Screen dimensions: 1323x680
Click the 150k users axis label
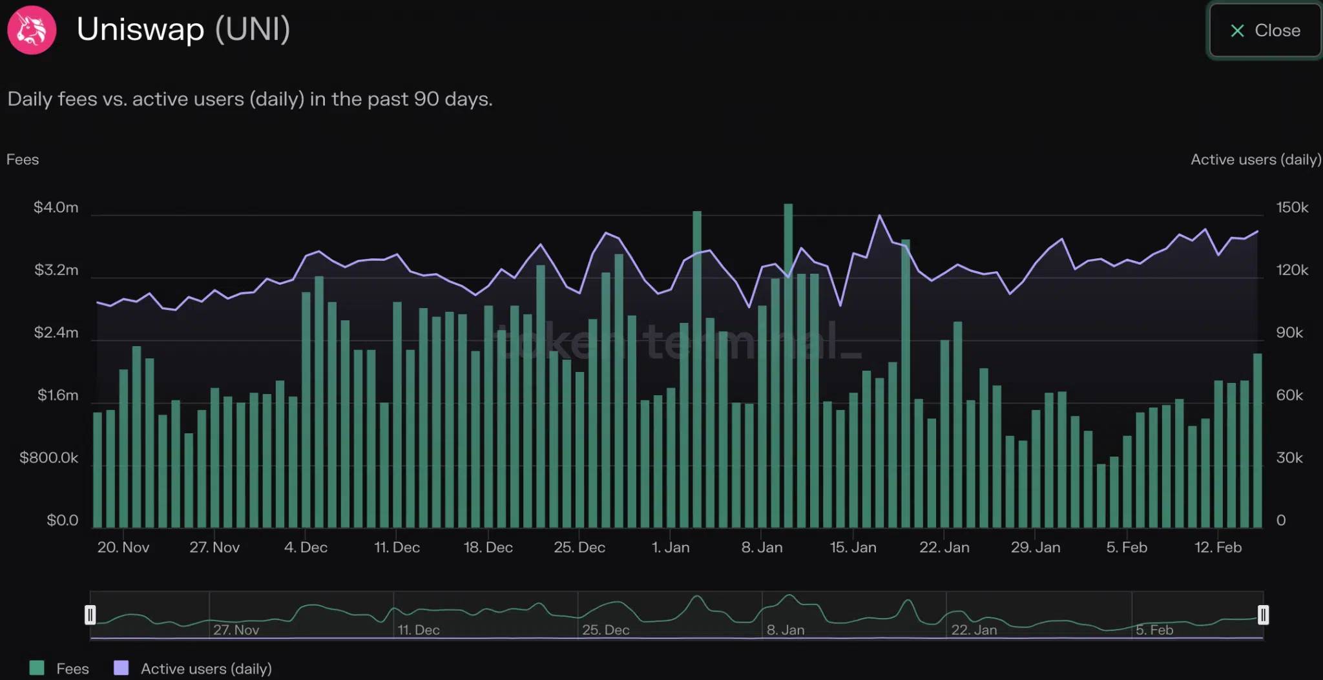[1292, 207]
